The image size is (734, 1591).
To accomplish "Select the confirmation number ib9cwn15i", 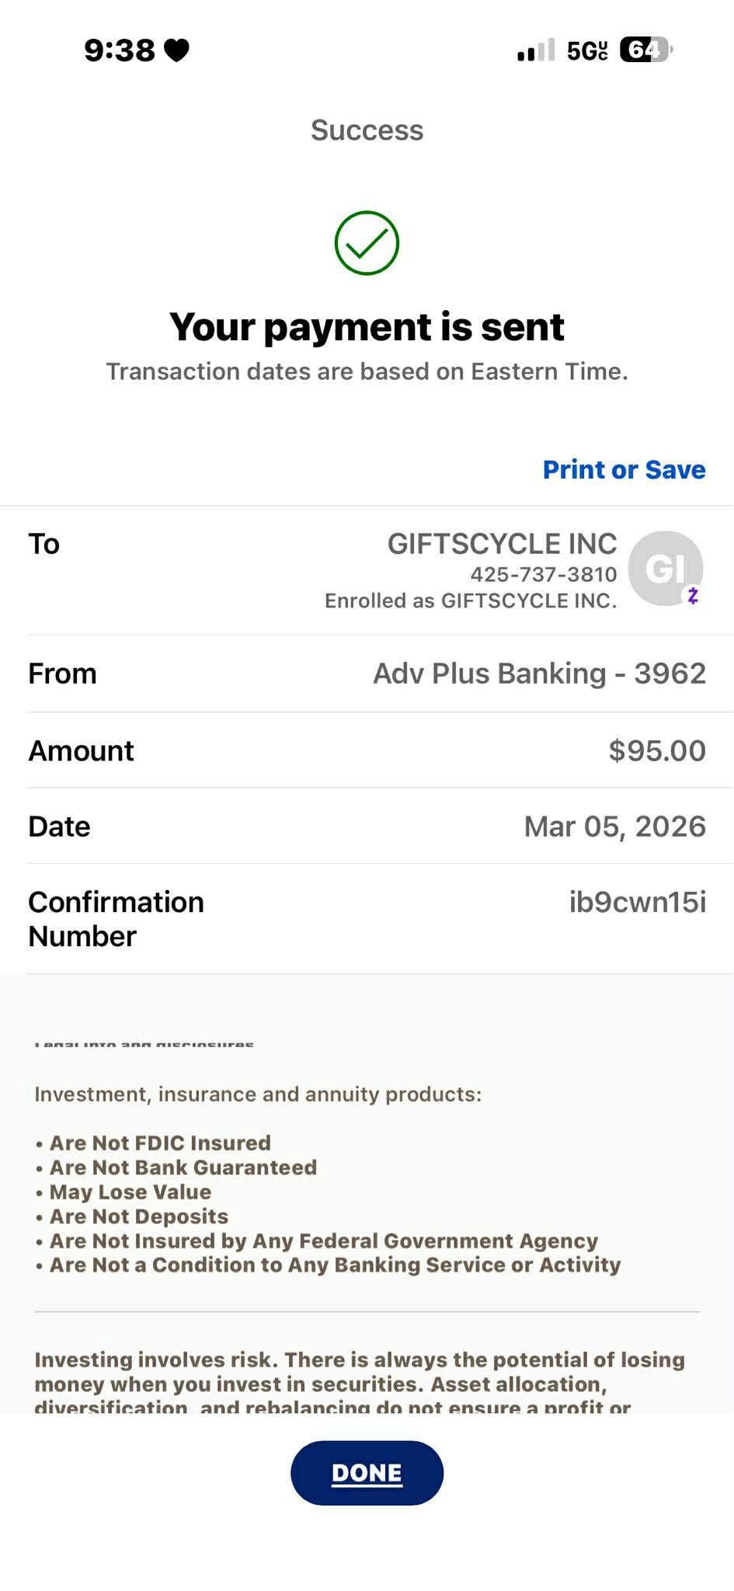I will [x=637, y=902].
